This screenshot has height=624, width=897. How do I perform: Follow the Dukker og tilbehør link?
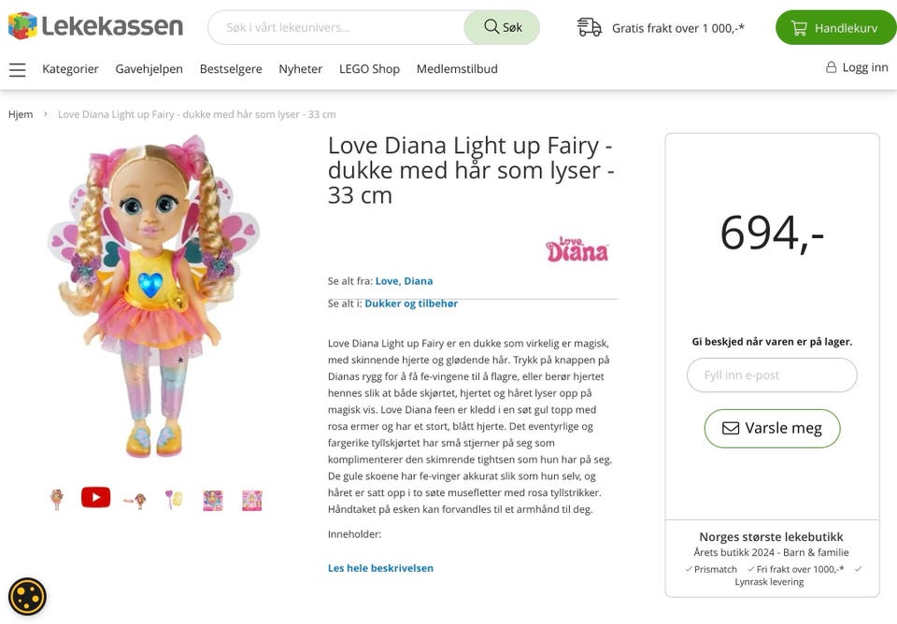coord(411,304)
